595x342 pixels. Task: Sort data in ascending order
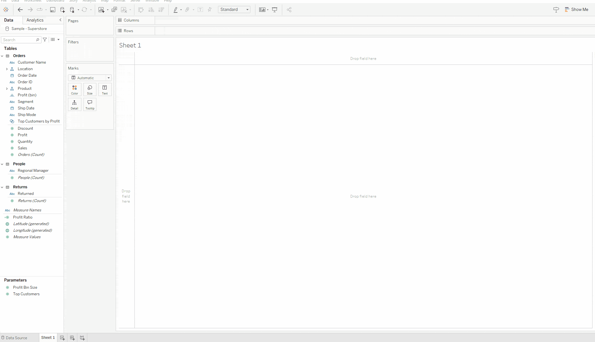click(152, 10)
